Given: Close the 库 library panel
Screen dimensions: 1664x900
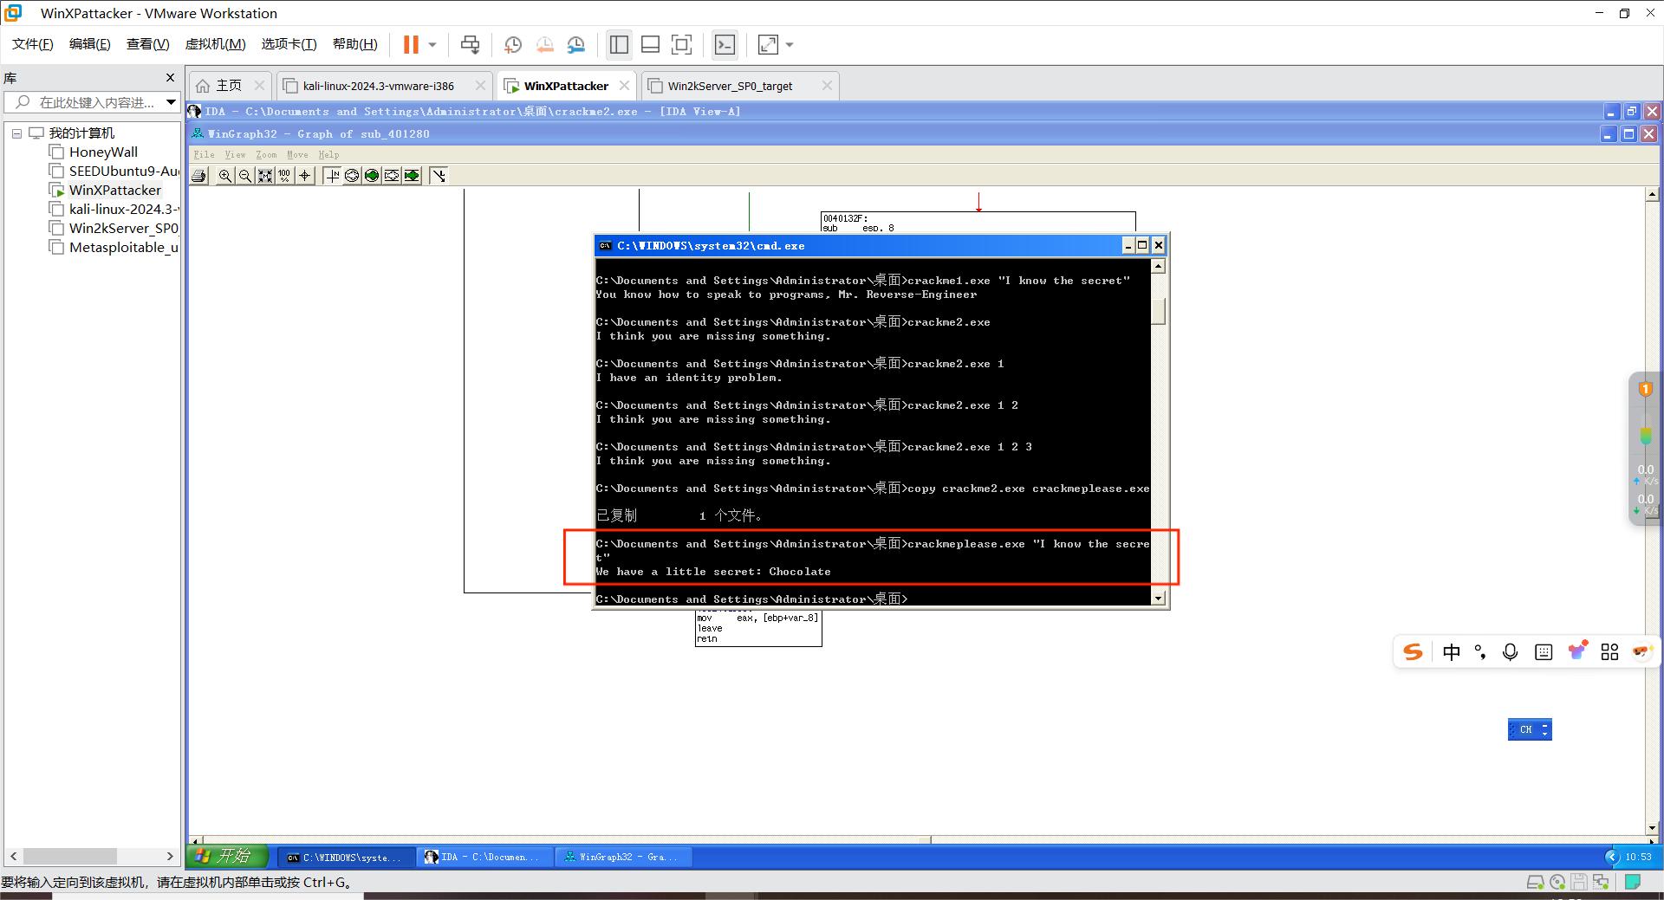Looking at the screenshot, I should [170, 78].
